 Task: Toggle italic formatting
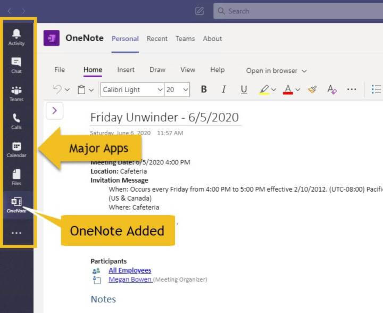tap(224, 89)
